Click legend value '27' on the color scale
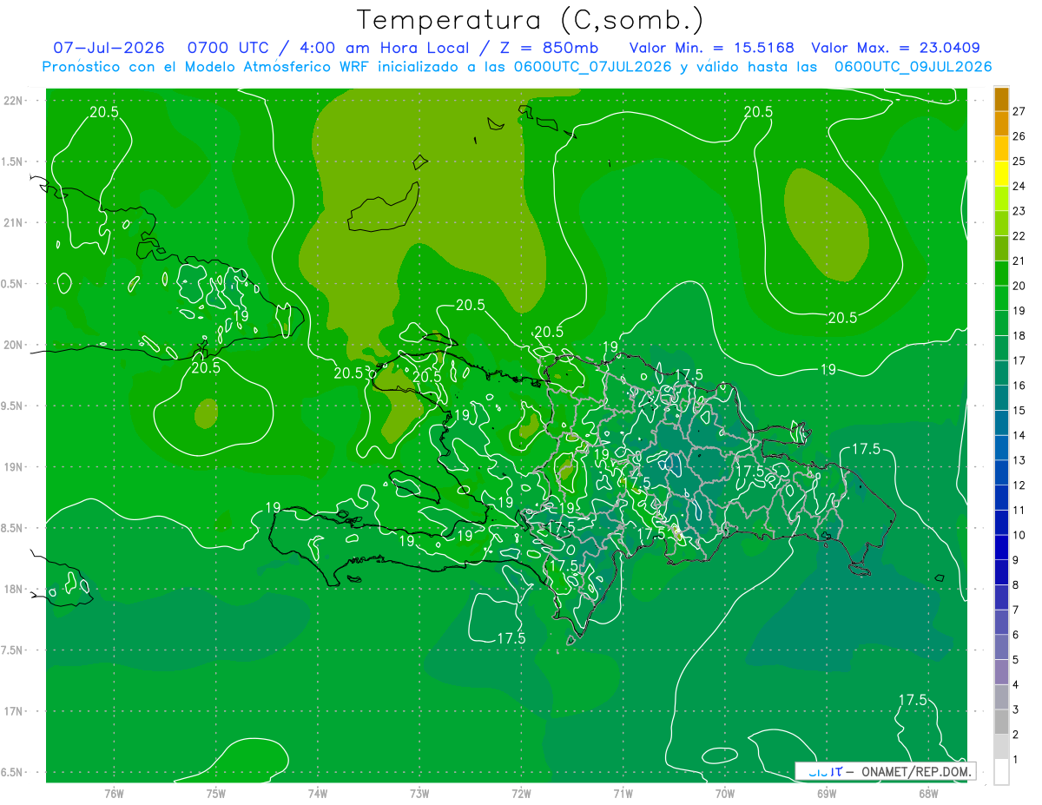Screen dimensions: 1042x805 pyautogui.click(x=1019, y=111)
